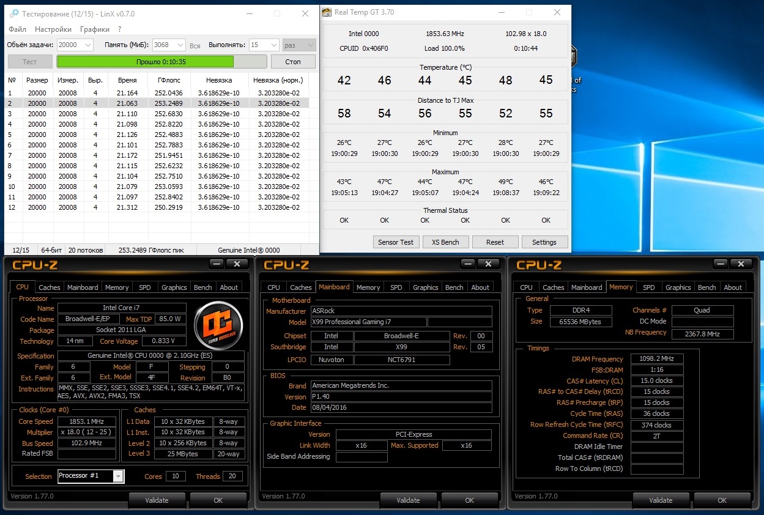
Task: Open Real Temp Settings
Action: [544, 242]
